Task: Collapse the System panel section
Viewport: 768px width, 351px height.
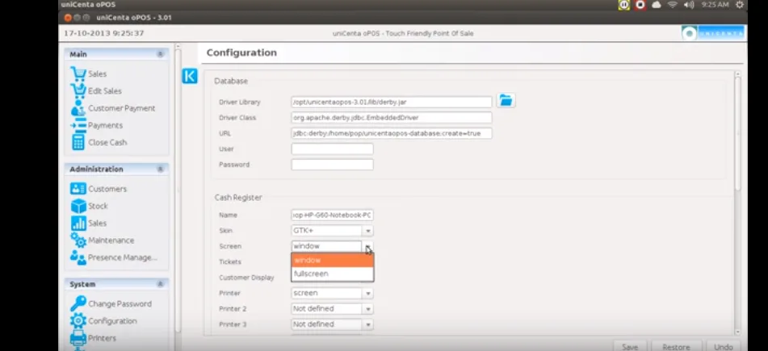Action: click(x=160, y=284)
